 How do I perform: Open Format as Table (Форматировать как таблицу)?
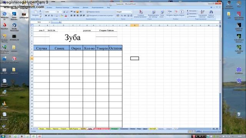(x=153, y=14)
